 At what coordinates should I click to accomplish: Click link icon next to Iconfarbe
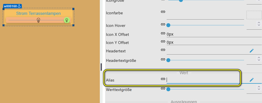[163, 12]
